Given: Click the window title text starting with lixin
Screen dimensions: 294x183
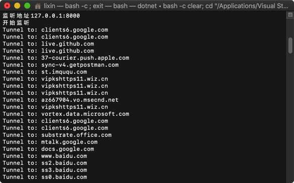Looking at the screenshot, I should (166, 6).
